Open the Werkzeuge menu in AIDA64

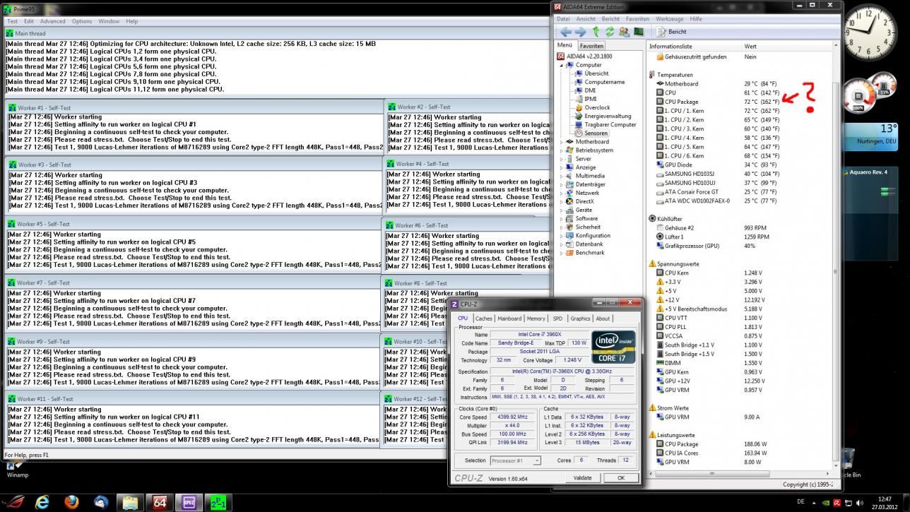(x=669, y=19)
